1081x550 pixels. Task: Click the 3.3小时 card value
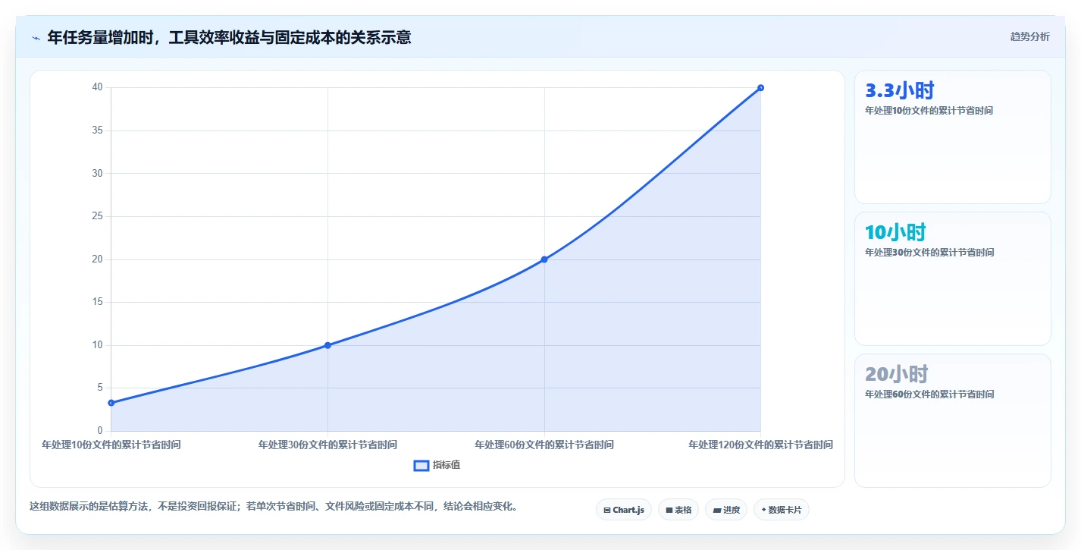point(900,91)
